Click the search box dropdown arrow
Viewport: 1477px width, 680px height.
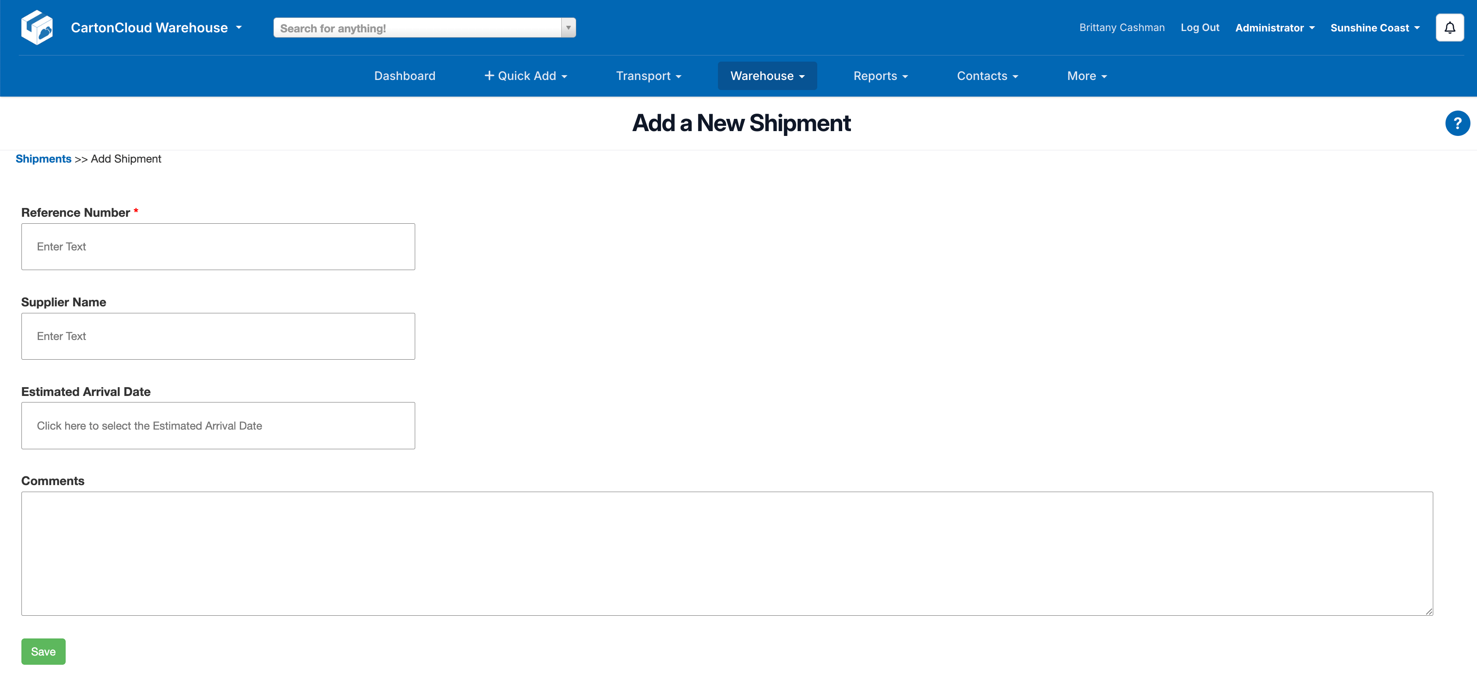(567, 28)
